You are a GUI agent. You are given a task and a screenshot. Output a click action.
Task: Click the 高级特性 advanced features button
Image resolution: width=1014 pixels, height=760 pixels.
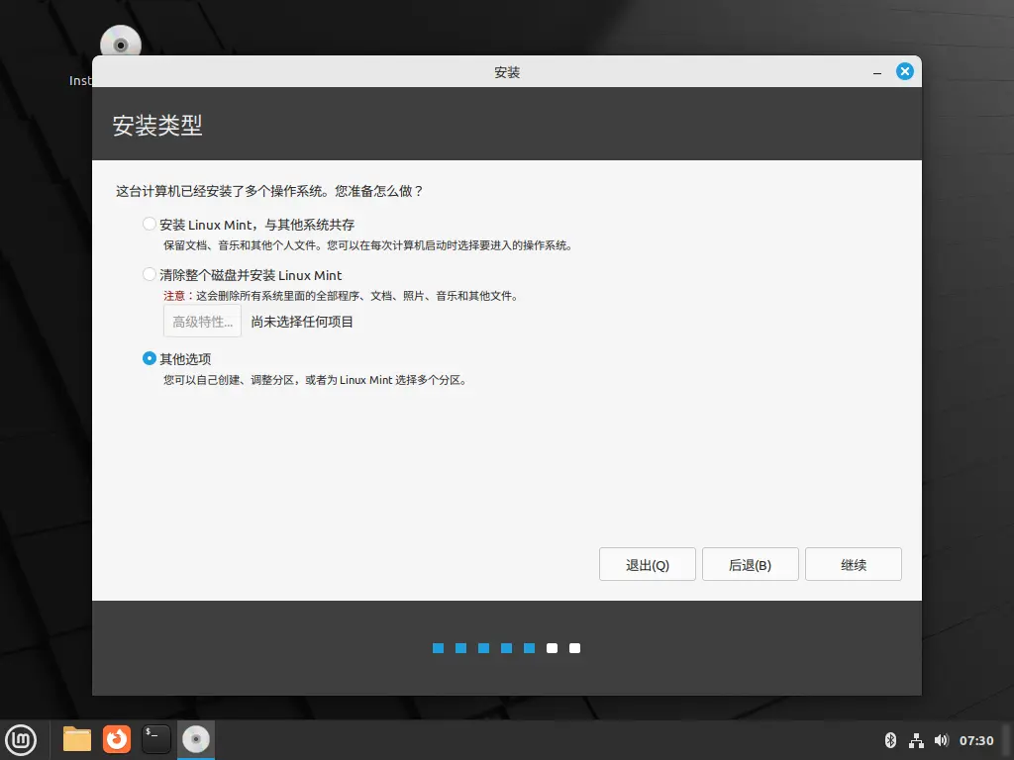point(202,322)
